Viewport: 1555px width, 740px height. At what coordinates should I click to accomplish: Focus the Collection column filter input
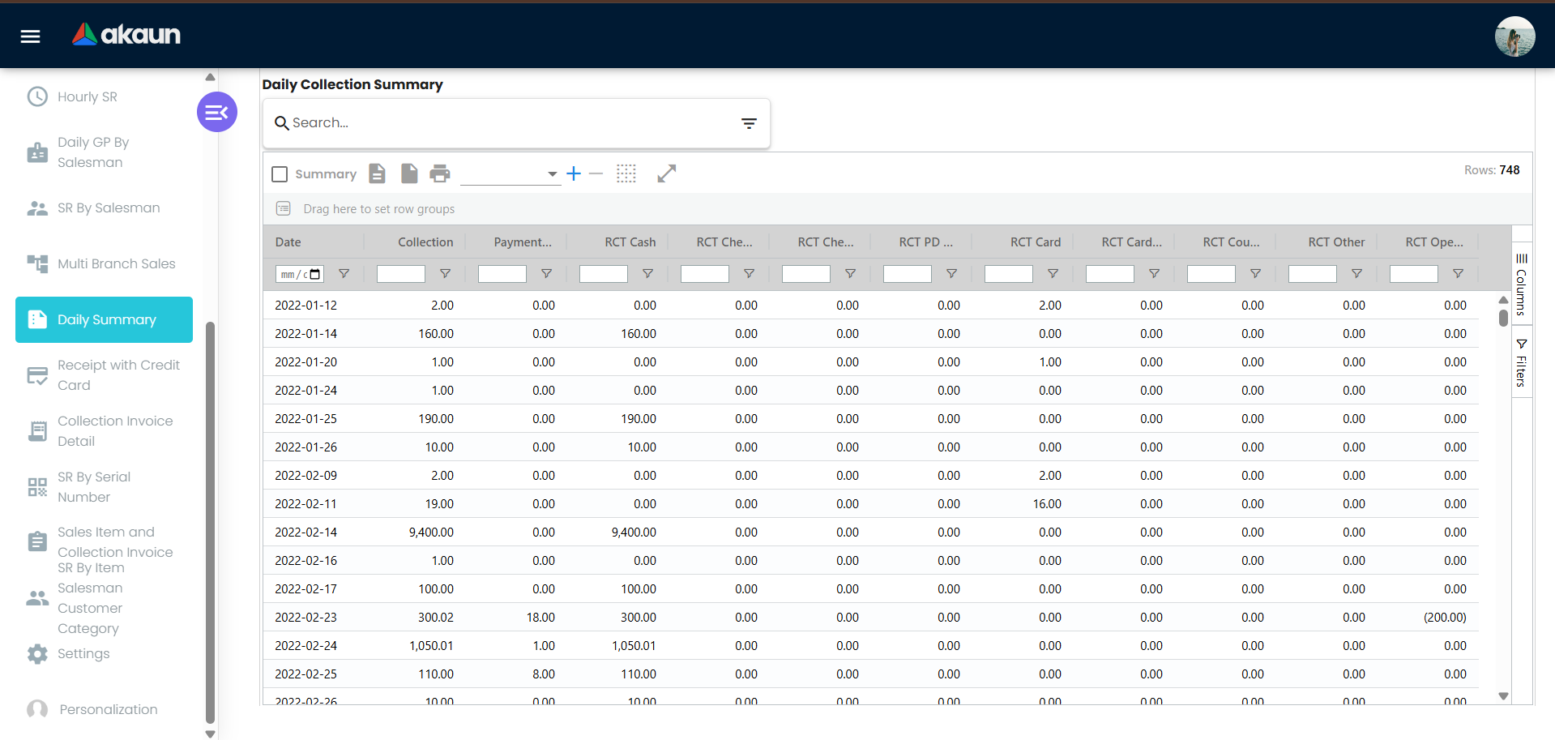(401, 274)
